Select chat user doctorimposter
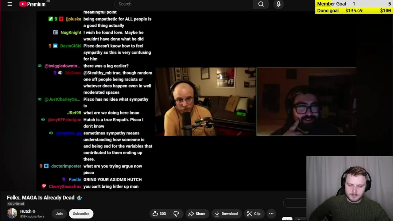This screenshot has width=393, height=221. pos(66,166)
